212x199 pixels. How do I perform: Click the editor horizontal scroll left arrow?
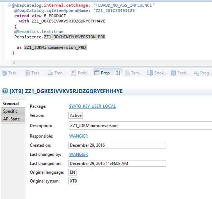[x=14, y=63]
